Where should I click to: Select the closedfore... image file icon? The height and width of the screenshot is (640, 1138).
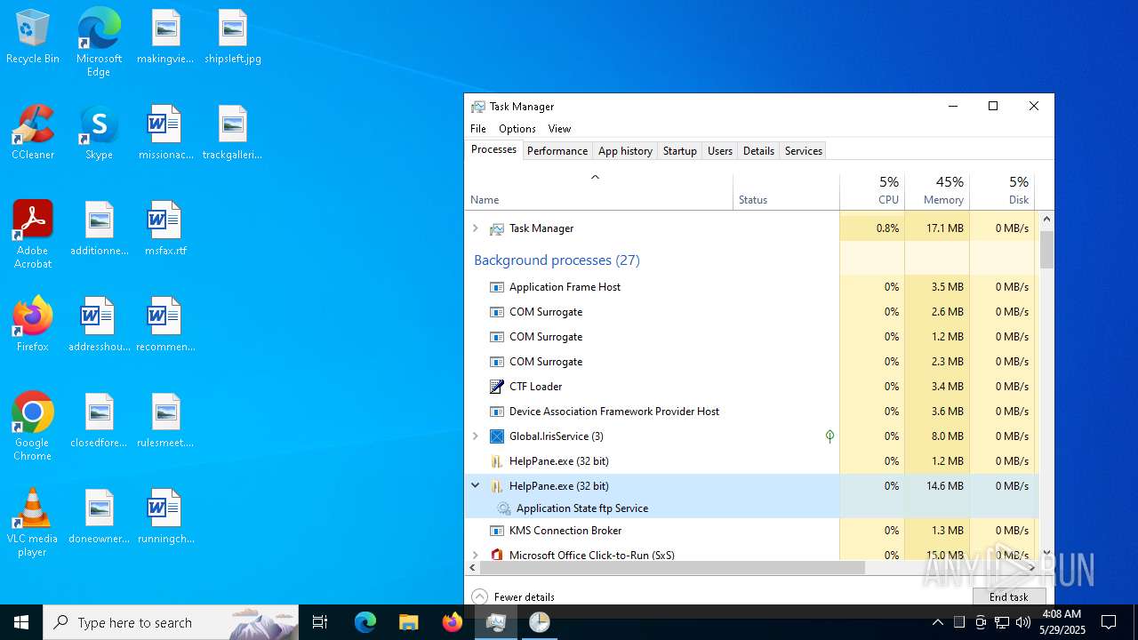pyautogui.click(x=99, y=421)
